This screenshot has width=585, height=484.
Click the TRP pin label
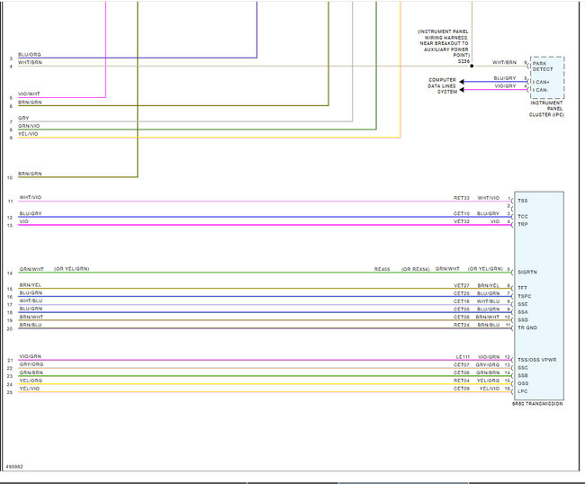pyautogui.click(x=523, y=224)
